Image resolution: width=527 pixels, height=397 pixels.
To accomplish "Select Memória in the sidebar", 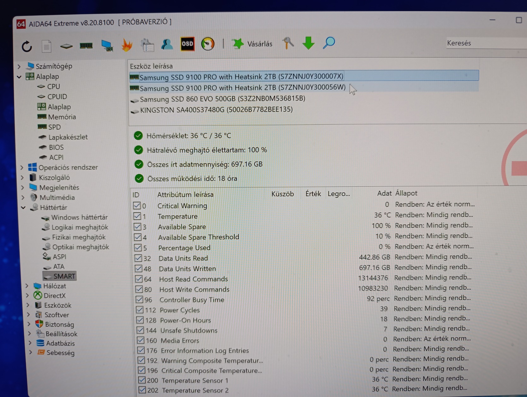I will click(x=62, y=117).
